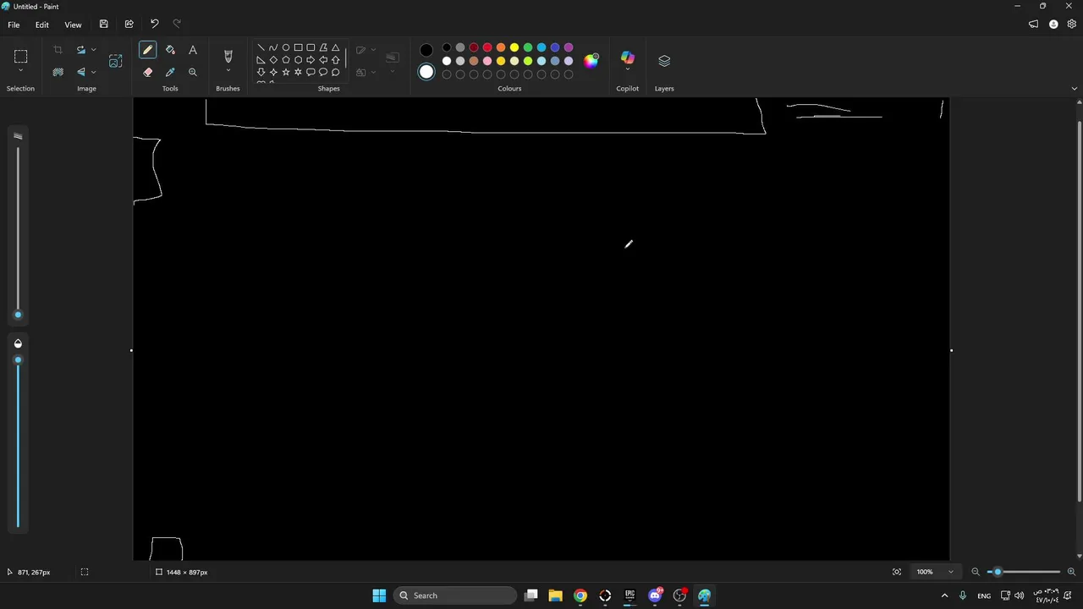
Task: Select the Triangle shape
Action: [x=336, y=47]
